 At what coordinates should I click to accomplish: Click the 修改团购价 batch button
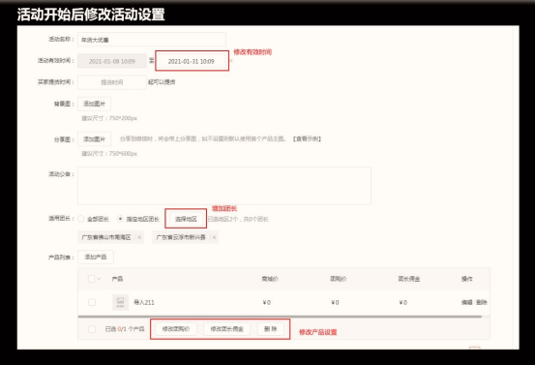[176, 329]
